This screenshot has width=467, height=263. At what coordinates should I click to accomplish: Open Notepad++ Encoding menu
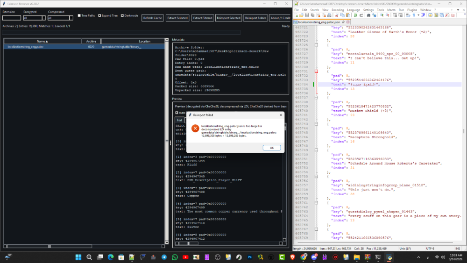(x=338, y=10)
